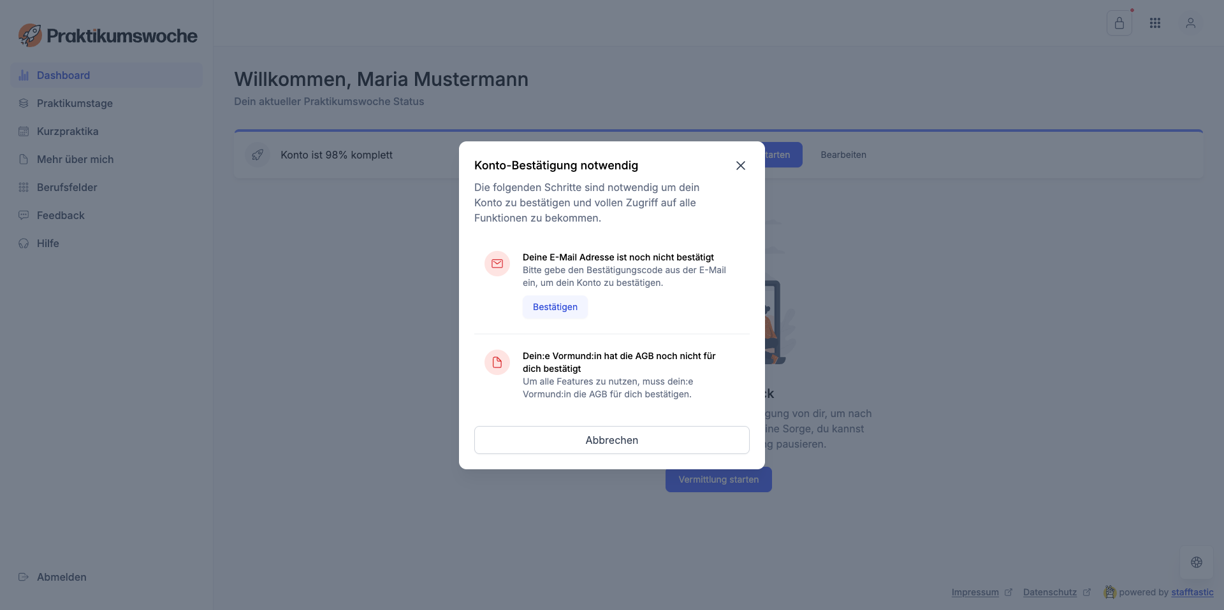The width and height of the screenshot is (1224, 610).
Task: Navigate to Berufsfelder section
Action: click(x=67, y=187)
